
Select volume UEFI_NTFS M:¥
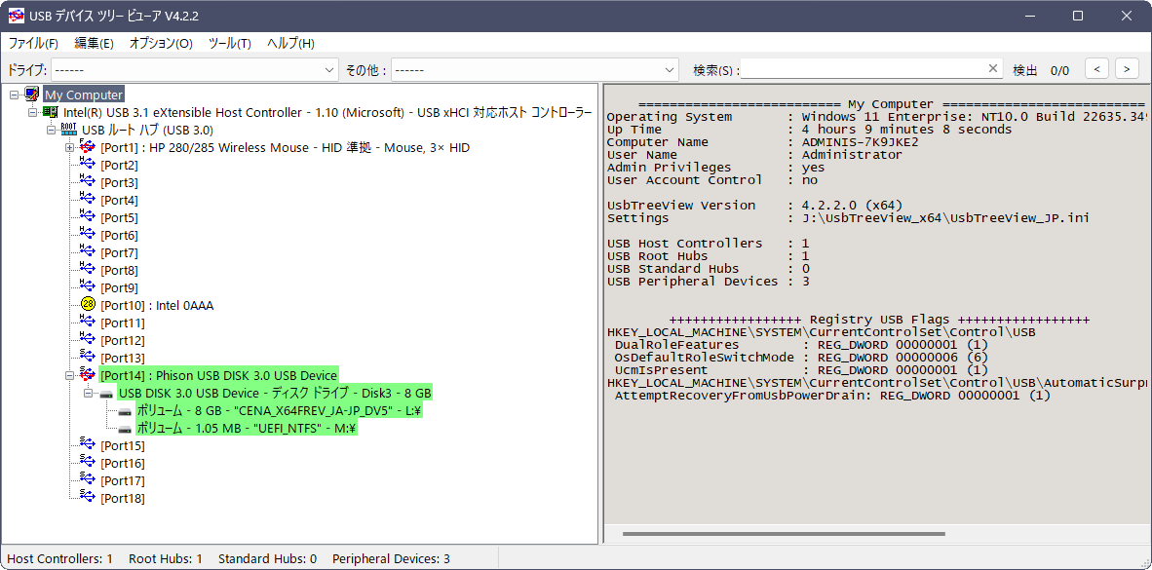click(247, 429)
